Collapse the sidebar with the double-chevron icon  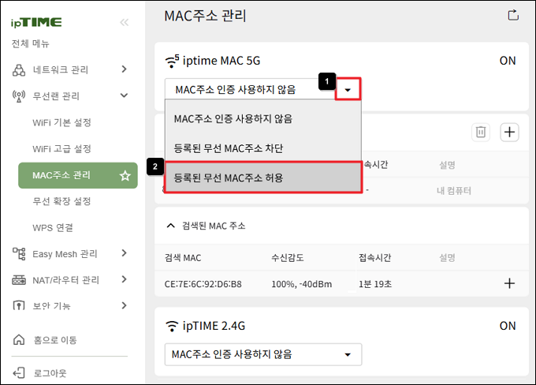(x=124, y=23)
